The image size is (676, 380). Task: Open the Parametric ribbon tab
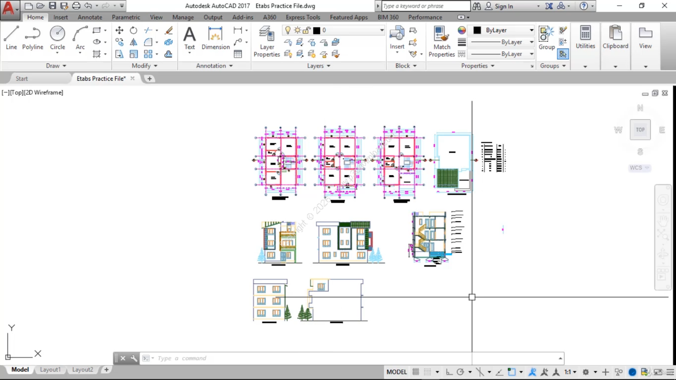(x=126, y=17)
